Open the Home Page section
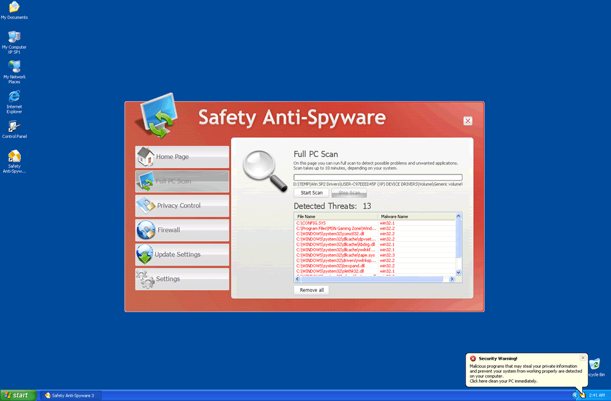This screenshot has width=611, height=401. click(182, 157)
